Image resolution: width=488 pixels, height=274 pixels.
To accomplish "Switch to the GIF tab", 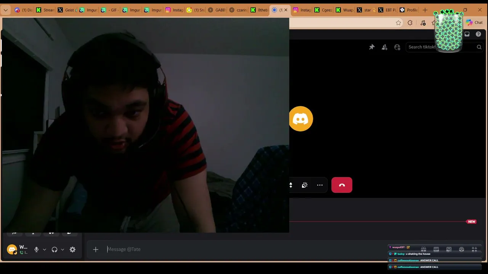I will point(110,10).
